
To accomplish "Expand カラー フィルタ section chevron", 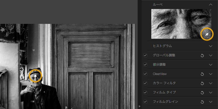I will click(211, 83).
